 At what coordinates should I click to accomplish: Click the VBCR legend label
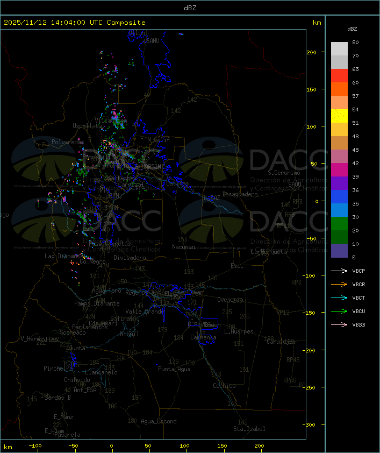(x=359, y=284)
